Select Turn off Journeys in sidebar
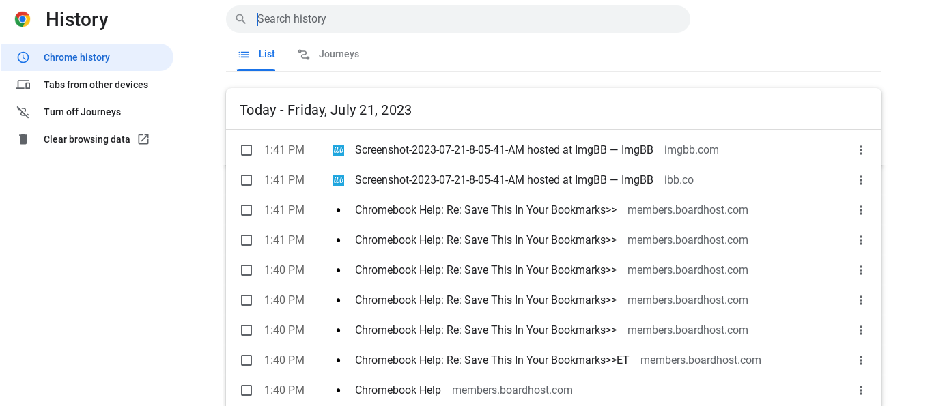The image size is (932, 406). pyautogui.click(x=82, y=112)
